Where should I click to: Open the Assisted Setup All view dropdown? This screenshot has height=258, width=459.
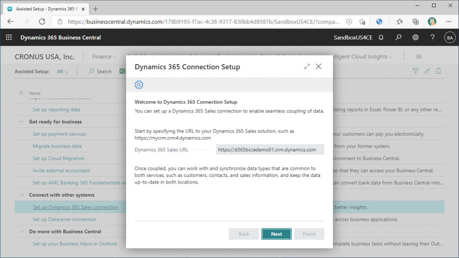coord(63,71)
